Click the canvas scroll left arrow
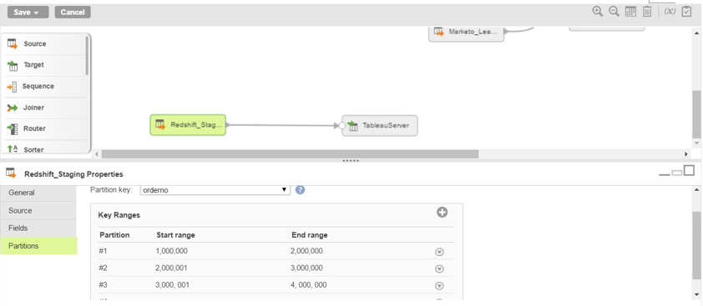703x306 pixels. 96,154
